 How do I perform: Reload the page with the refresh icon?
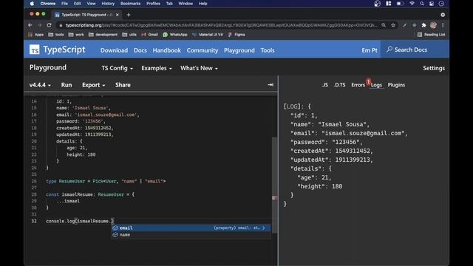50,25
